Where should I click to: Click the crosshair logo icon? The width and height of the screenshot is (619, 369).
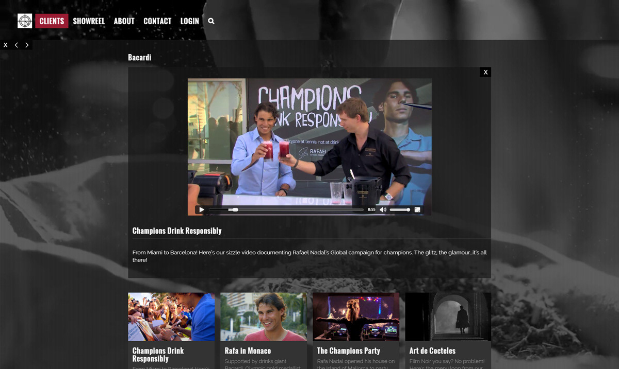(x=25, y=21)
